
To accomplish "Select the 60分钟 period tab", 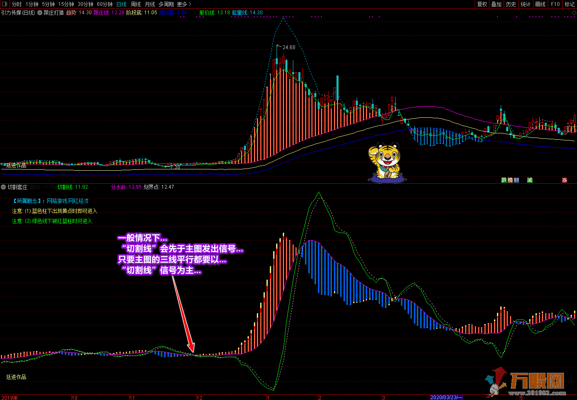I will click(105, 4).
